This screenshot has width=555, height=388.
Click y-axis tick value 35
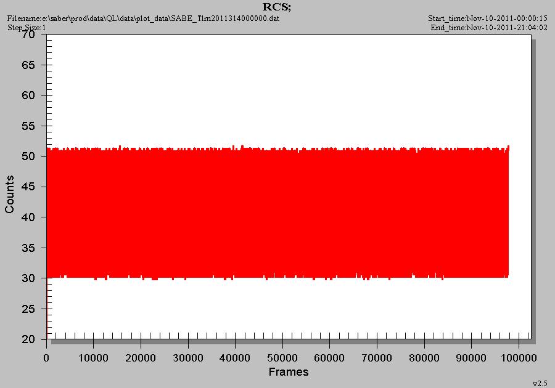coord(28,248)
